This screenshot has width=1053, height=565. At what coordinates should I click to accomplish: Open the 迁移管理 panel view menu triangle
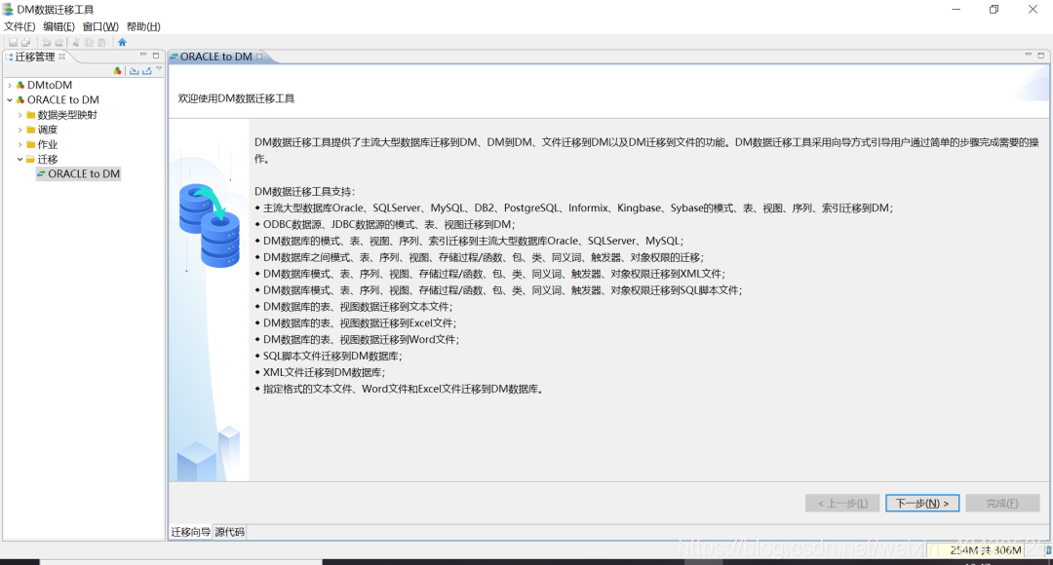pyautogui.click(x=159, y=68)
